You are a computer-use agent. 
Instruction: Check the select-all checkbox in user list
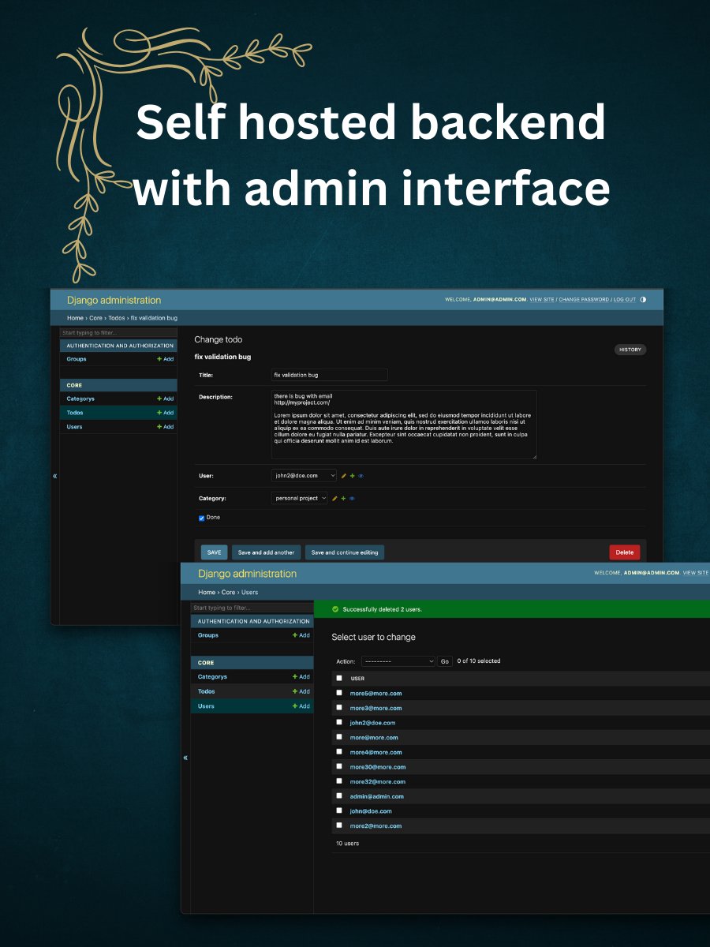coord(339,678)
